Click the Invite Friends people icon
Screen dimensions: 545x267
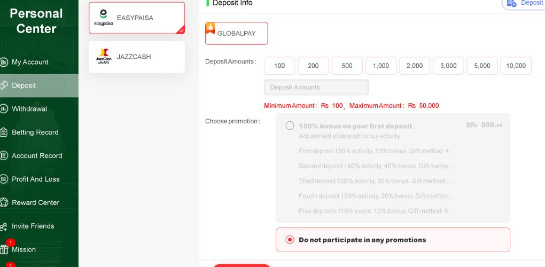[x=4, y=226]
